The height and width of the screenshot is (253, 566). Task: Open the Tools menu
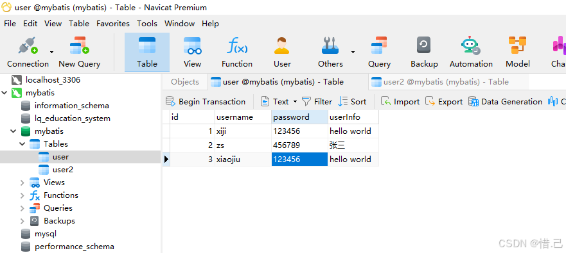point(147,24)
